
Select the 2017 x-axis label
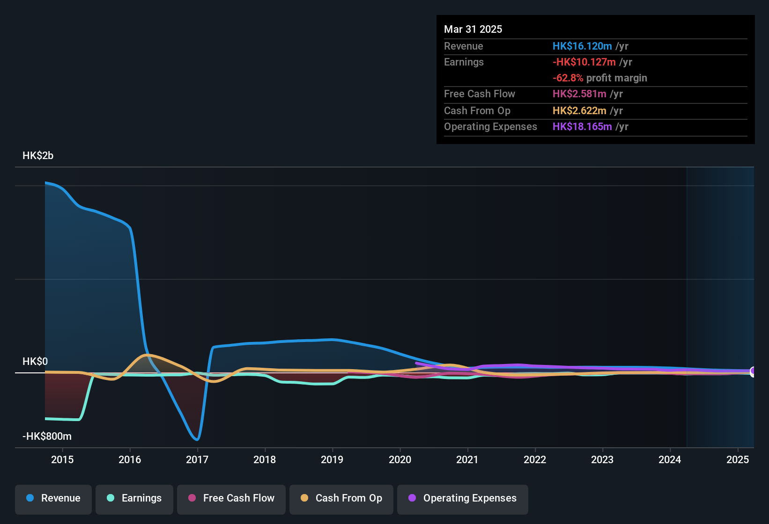coord(197,459)
